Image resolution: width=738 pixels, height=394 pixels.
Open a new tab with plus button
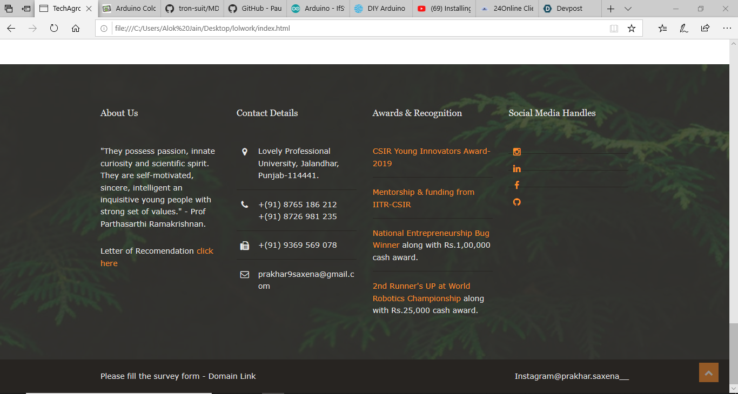tap(610, 9)
